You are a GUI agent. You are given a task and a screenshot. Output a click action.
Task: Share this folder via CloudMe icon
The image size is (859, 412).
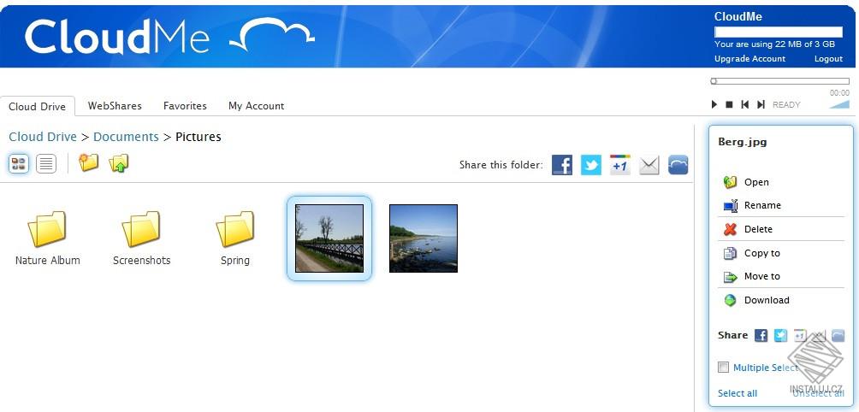(678, 165)
